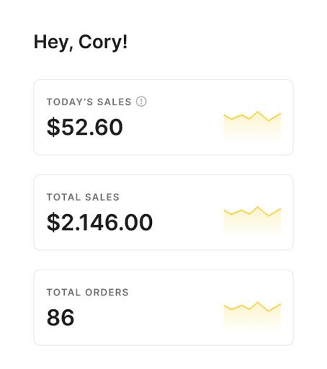This screenshot has width=327, height=369.
Task: Click the Total Orders sparkline chart
Action: point(252,316)
